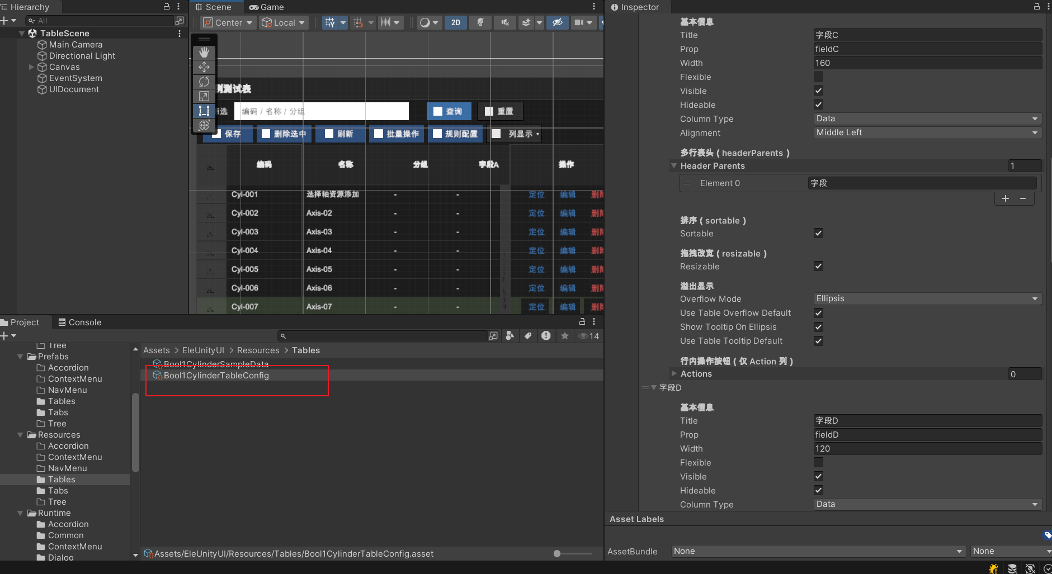Select the Rotate tool

click(204, 82)
